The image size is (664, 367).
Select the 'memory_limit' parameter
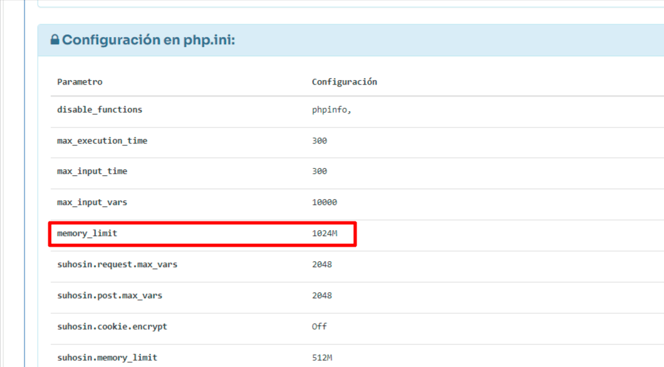coord(87,233)
